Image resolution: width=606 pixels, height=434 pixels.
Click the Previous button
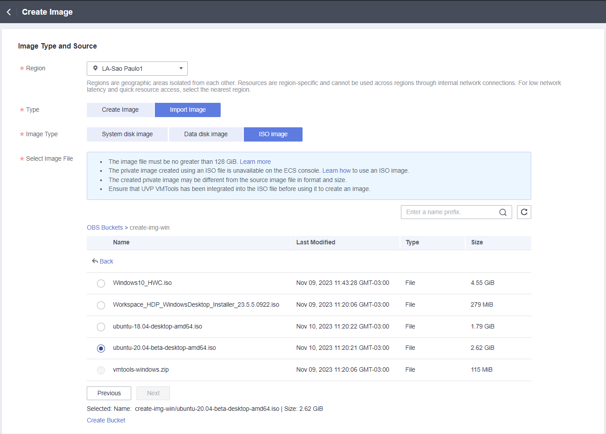coord(109,393)
